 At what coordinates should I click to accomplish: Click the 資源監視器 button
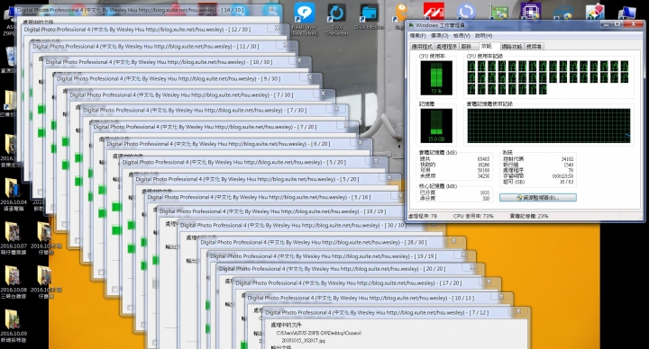tap(537, 198)
